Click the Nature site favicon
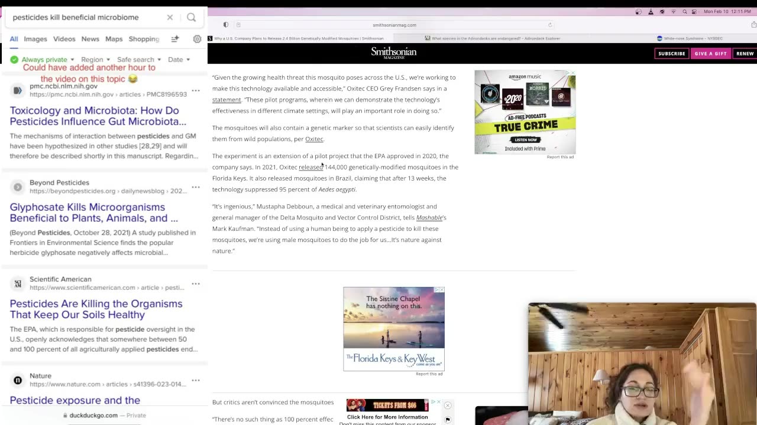 click(18, 380)
